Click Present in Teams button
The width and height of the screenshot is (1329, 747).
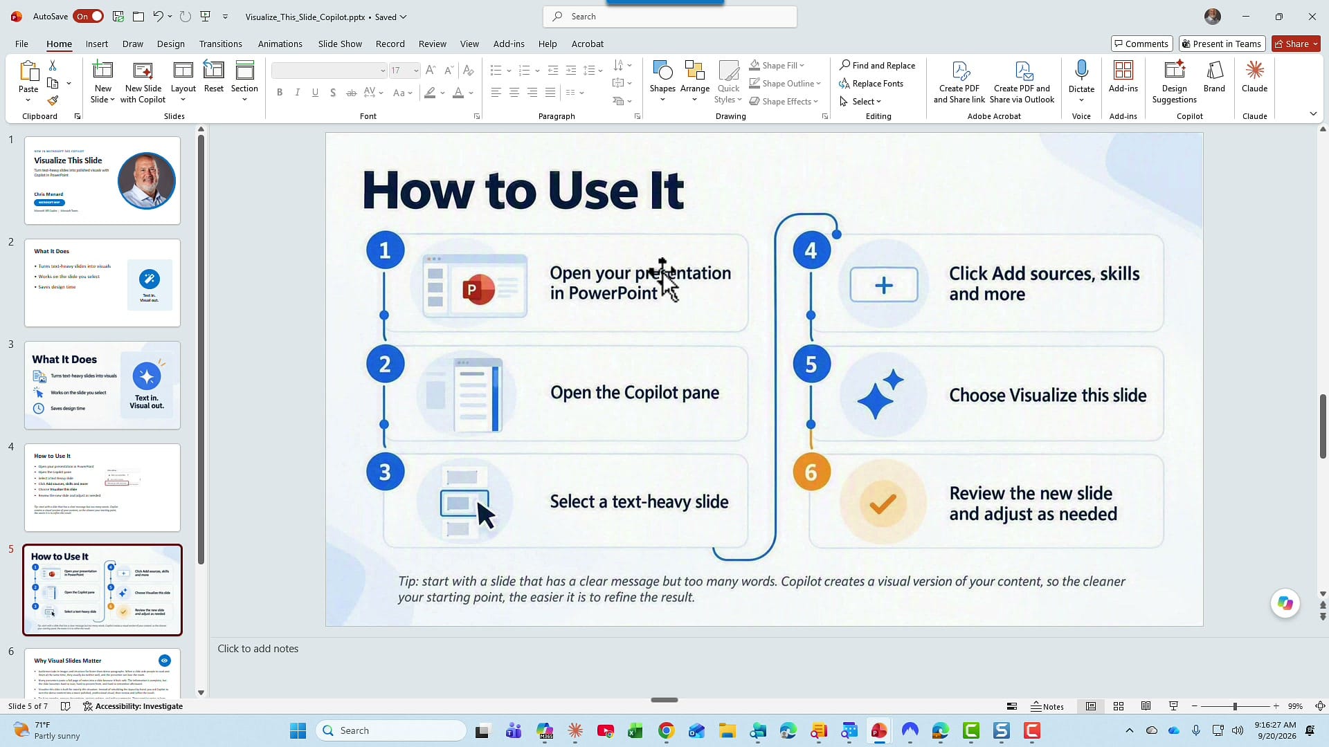(x=1222, y=44)
